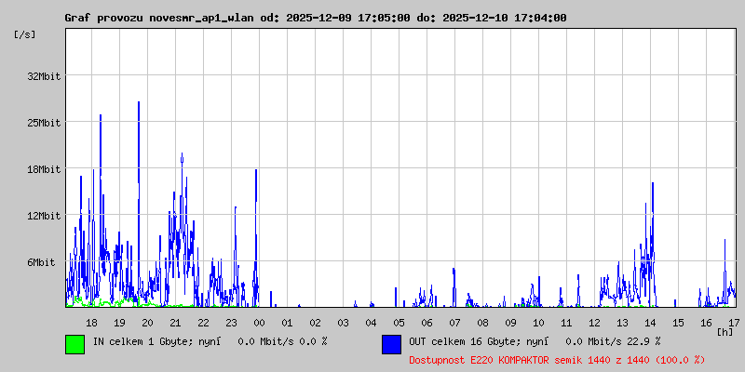This screenshot has height=372, width=745.
Task: Click the 25Mbit y-axis label
Action: [x=44, y=123]
